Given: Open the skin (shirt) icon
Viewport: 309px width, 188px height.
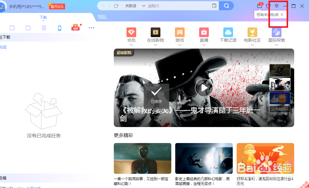Looking at the screenshot, I should 268,6.
